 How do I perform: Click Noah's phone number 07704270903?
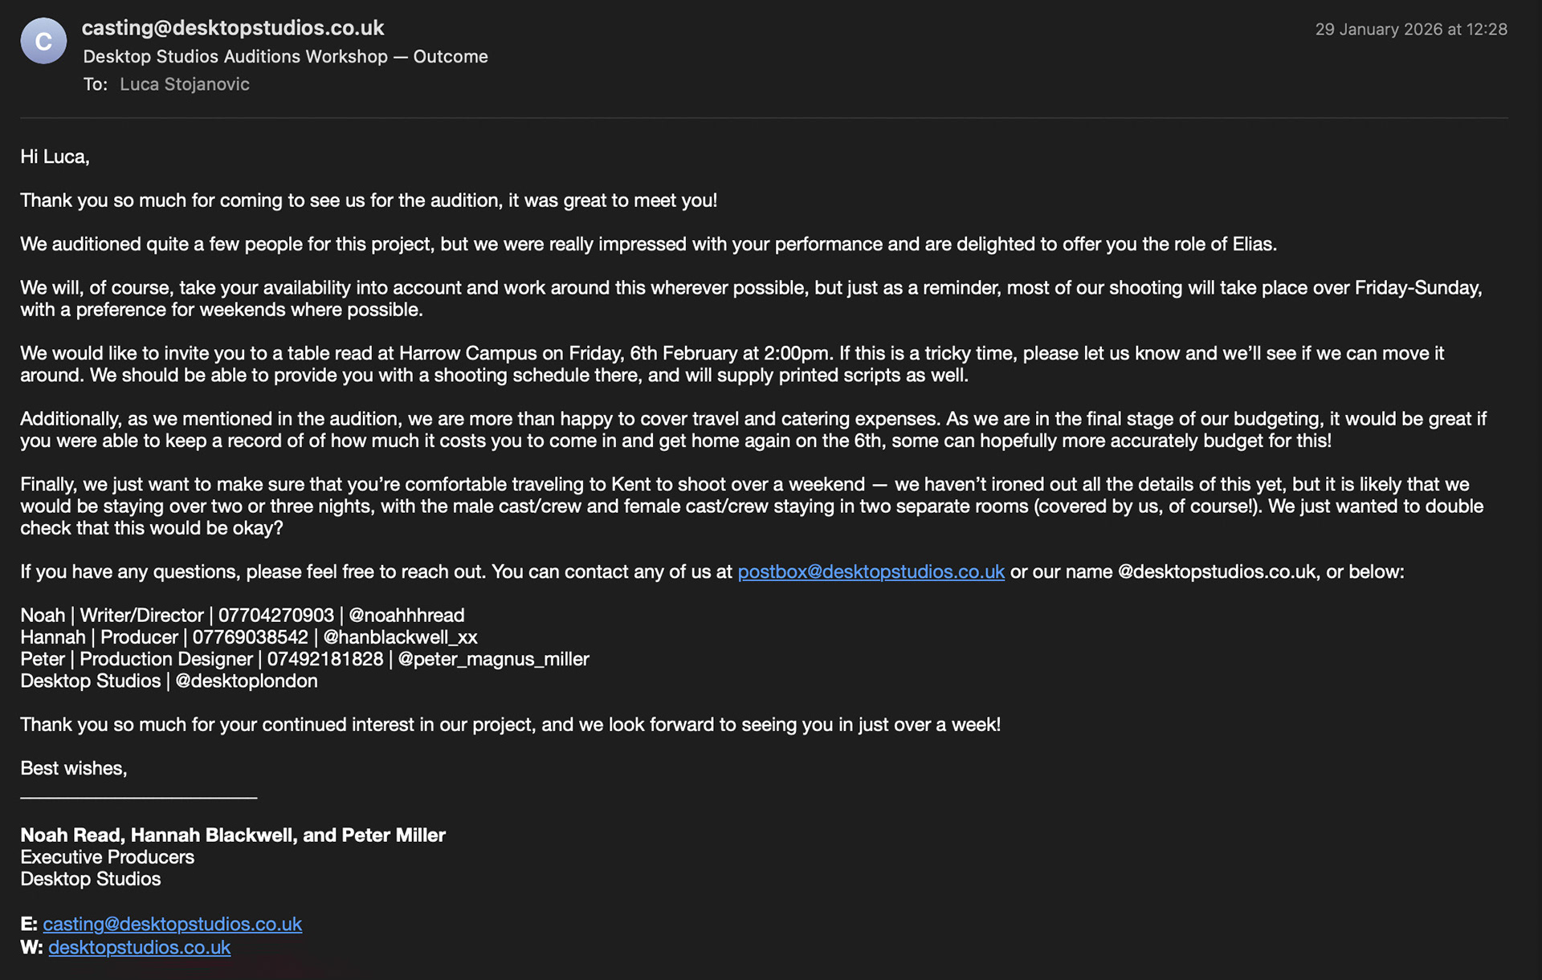pos(276,616)
